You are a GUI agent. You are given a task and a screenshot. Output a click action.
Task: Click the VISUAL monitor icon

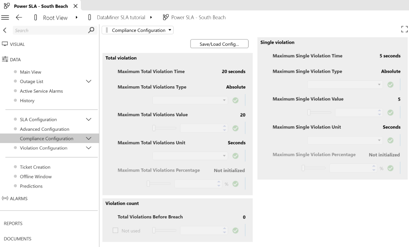pos(5,44)
